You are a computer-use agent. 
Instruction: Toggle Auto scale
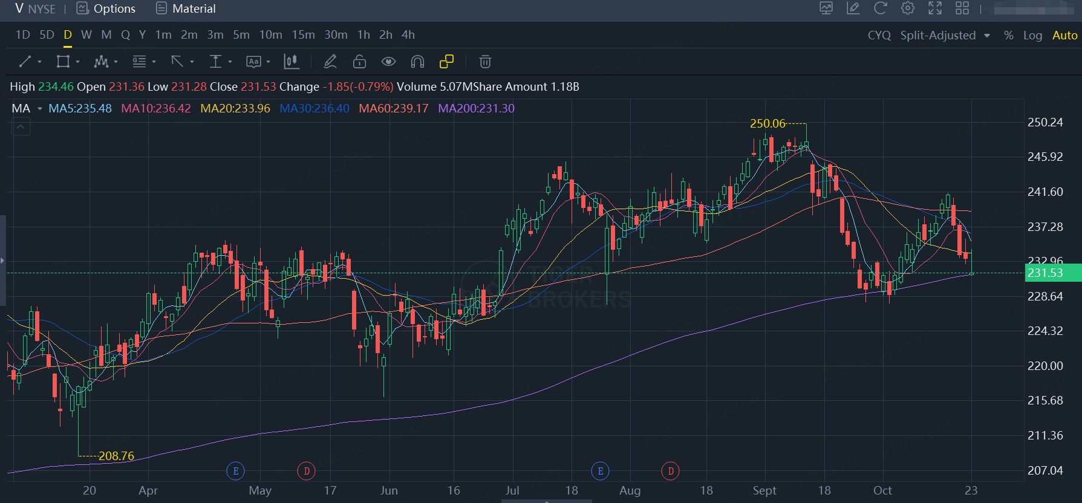point(1065,35)
